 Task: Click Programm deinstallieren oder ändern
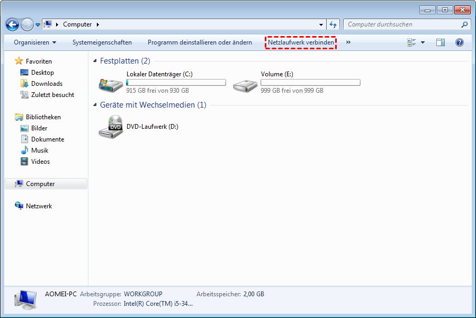tap(200, 42)
